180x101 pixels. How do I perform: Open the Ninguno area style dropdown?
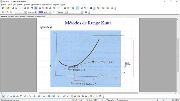pyautogui.click(x=66, y=12)
